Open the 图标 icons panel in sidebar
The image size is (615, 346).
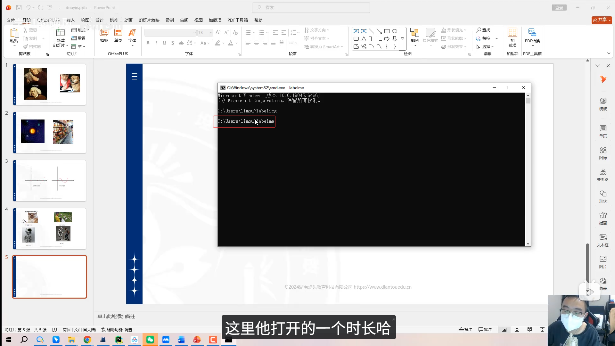click(x=603, y=153)
